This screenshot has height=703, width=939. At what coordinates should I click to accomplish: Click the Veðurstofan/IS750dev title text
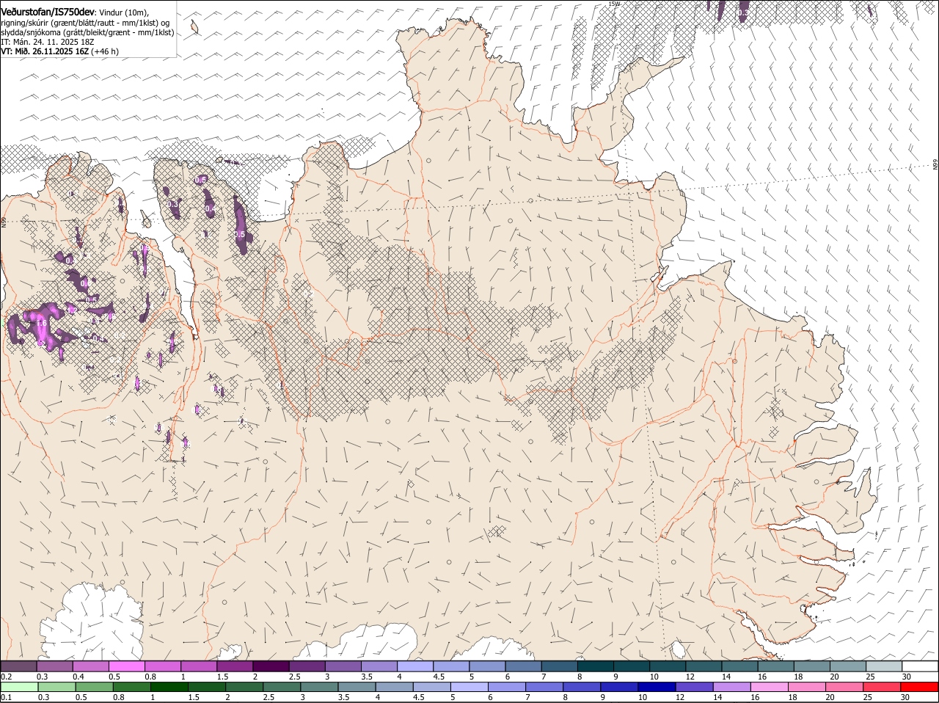point(48,12)
